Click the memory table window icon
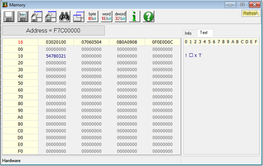 79,16
